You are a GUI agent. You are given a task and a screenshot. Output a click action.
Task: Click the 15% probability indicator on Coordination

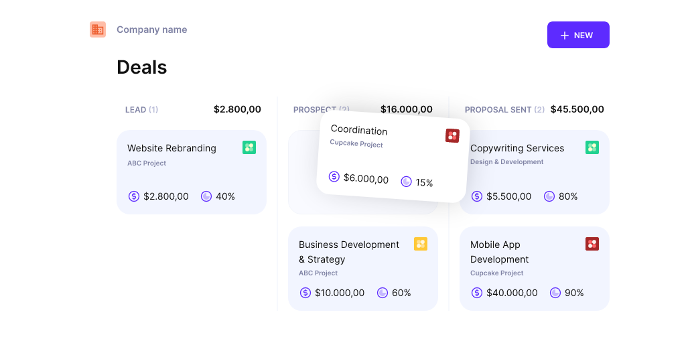pyautogui.click(x=417, y=182)
